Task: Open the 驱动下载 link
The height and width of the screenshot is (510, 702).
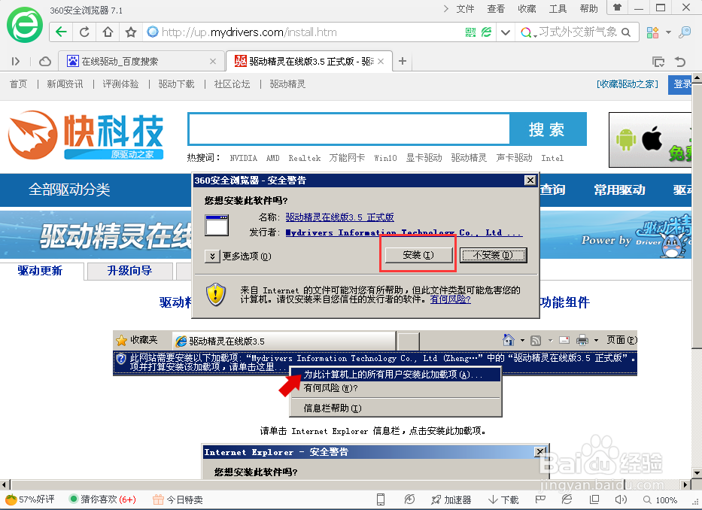Action: click(x=176, y=84)
